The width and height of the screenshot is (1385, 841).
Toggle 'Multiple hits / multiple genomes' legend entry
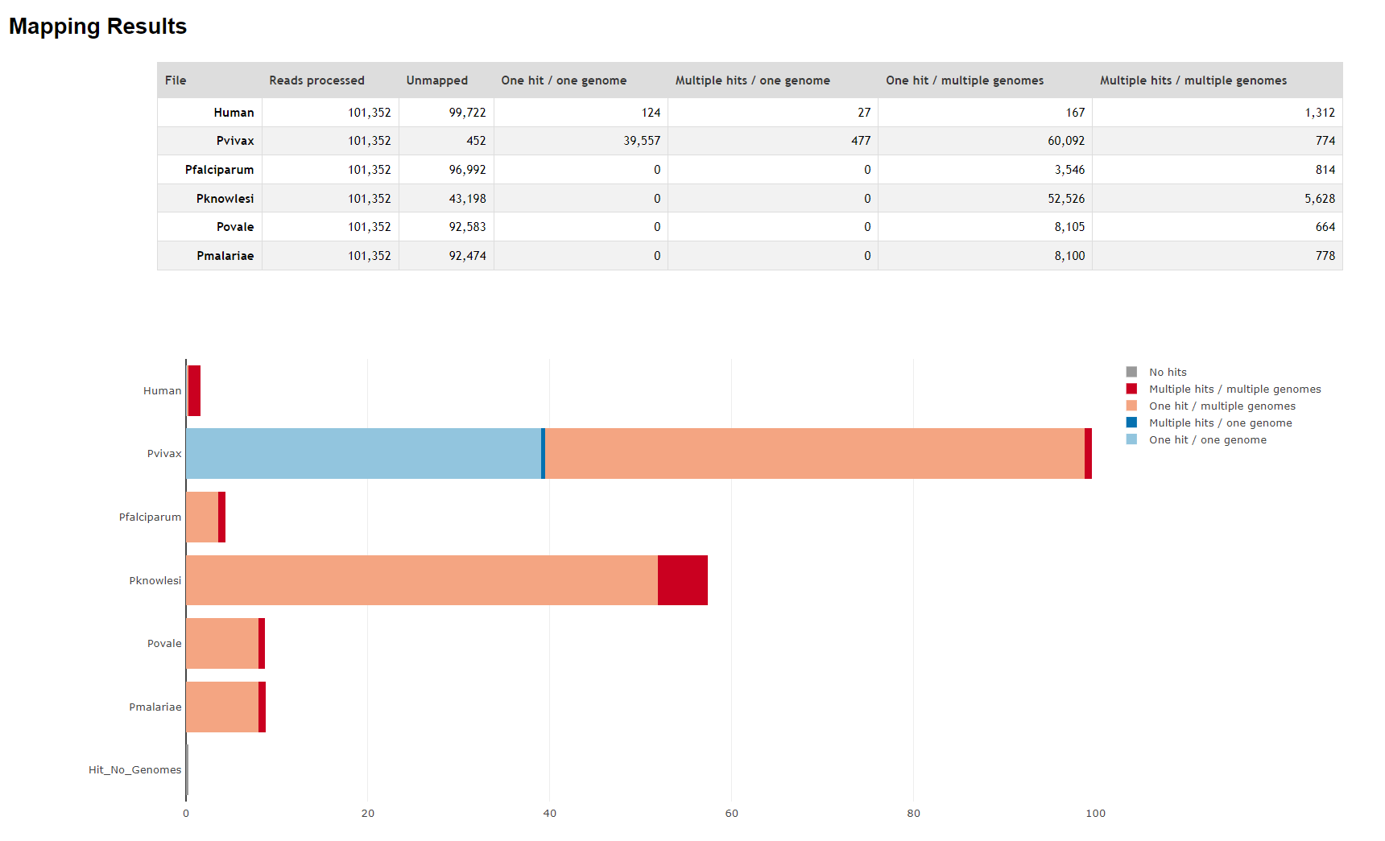(x=1234, y=389)
